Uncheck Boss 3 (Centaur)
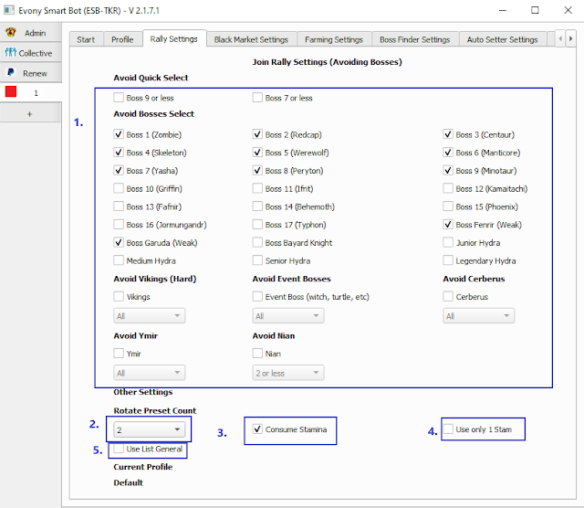The height and width of the screenshot is (508, 584). [x=448, y=134]
